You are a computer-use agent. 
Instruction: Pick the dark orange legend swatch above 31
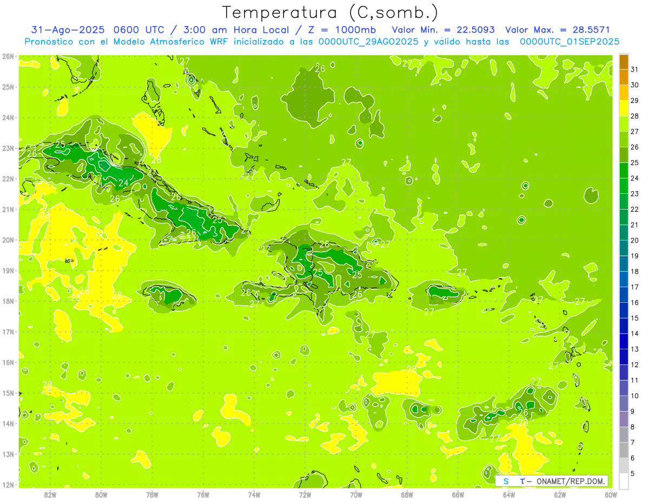(x=624, y=62)
